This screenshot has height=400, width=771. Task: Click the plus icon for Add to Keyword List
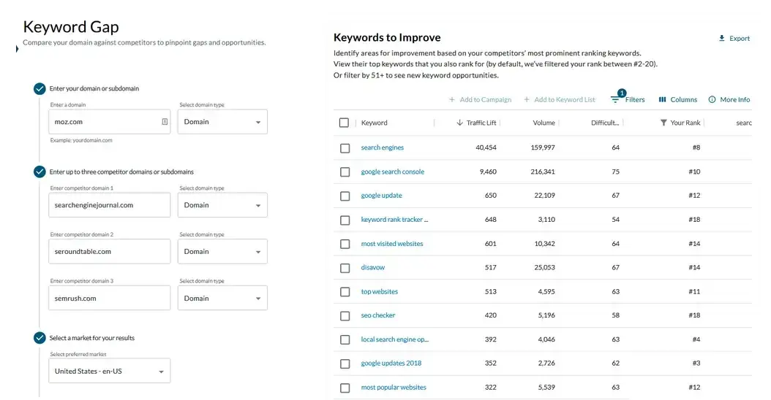527,100
